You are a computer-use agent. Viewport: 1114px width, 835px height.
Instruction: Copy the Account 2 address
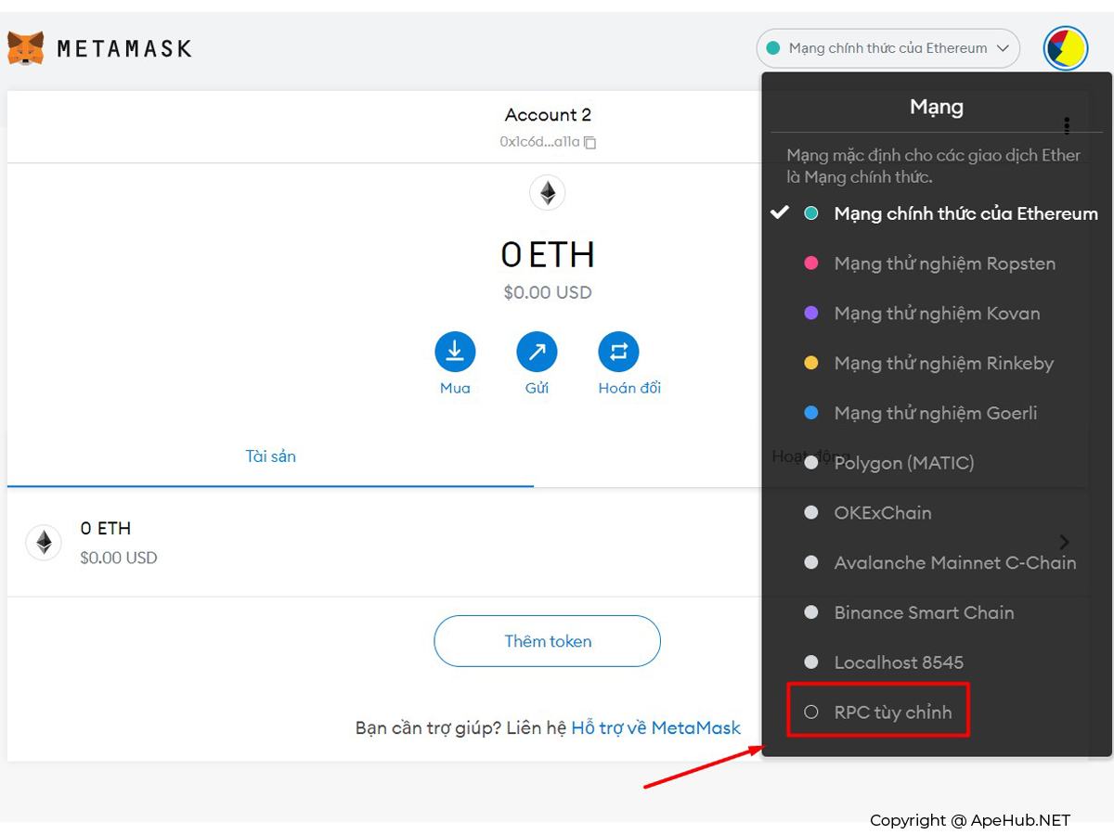point(589,142)
